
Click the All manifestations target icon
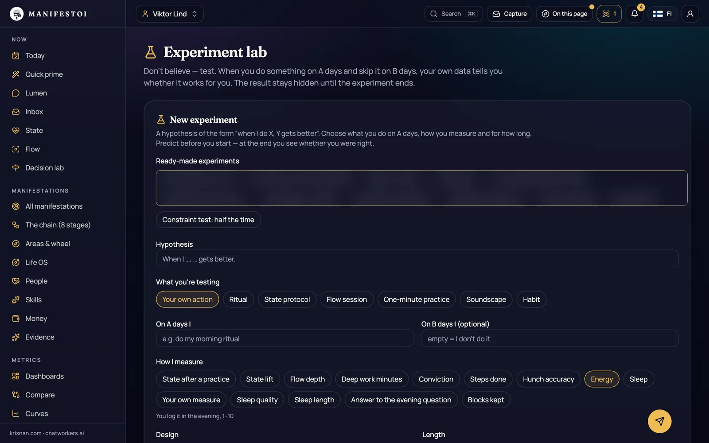(x=16, y=206)
